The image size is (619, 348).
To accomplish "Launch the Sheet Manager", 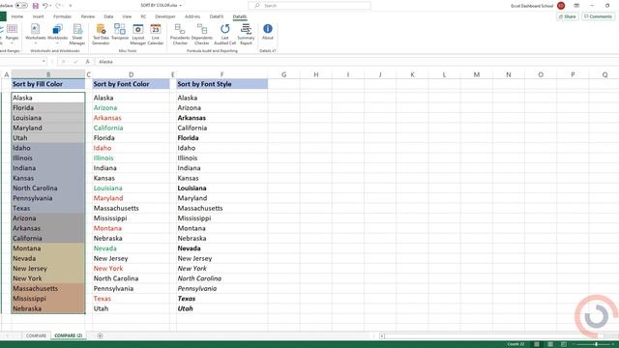I will point(77,34).
